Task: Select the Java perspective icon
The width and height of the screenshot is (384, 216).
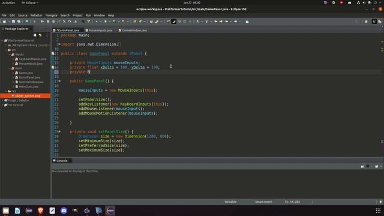Action: point(374,22)
